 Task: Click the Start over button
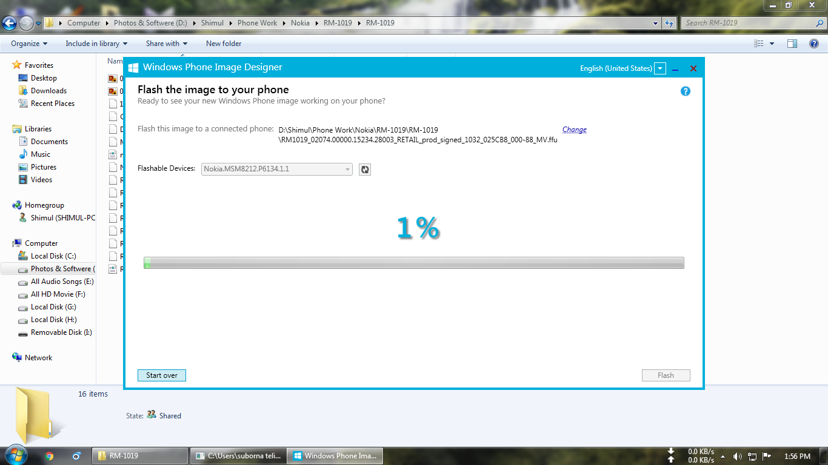point(162,375)
